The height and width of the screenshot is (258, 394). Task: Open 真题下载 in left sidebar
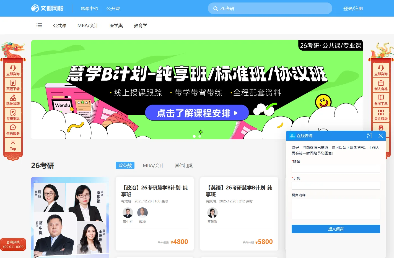click(x=13, y=85)
